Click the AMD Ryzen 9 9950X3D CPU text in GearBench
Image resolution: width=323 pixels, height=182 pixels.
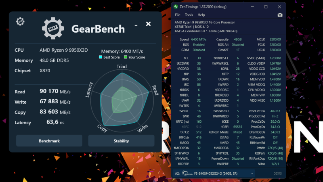coord(64,50)
